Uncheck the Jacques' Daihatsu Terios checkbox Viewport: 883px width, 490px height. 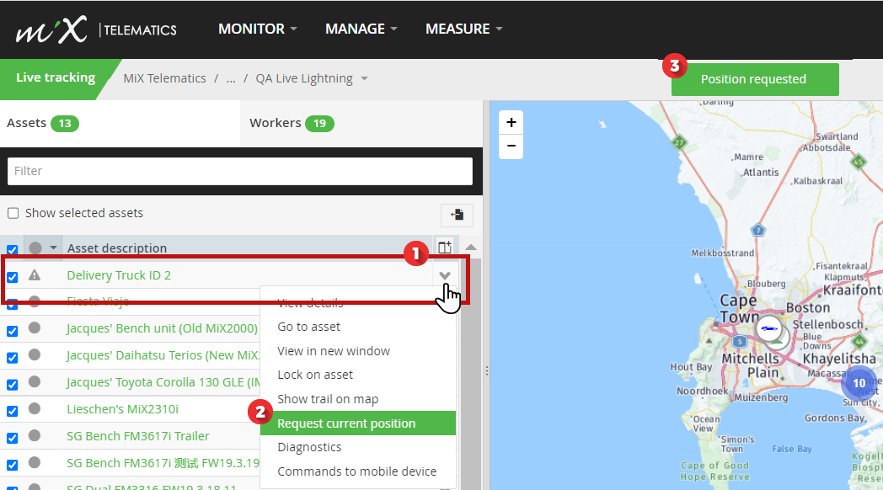click(12, 358)
